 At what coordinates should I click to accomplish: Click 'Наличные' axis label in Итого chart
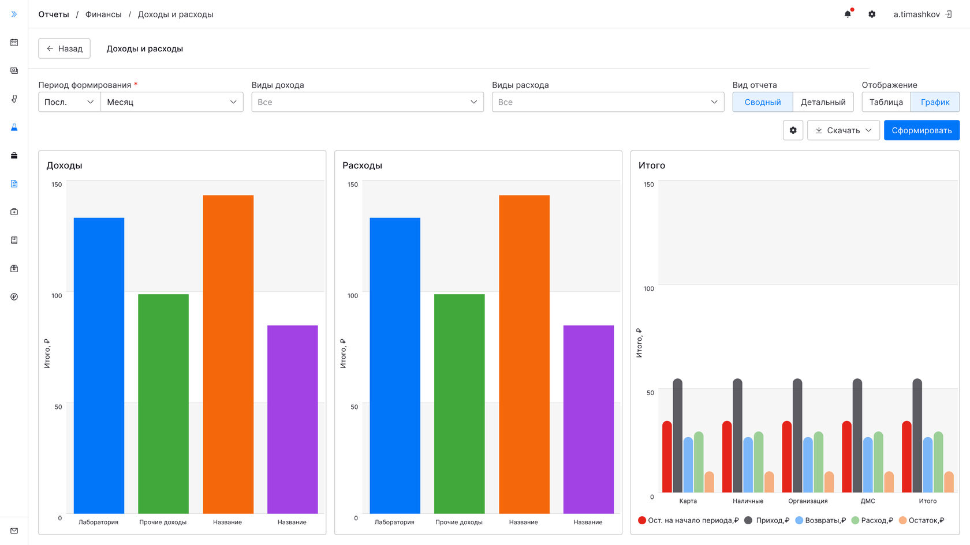[748, 501]
